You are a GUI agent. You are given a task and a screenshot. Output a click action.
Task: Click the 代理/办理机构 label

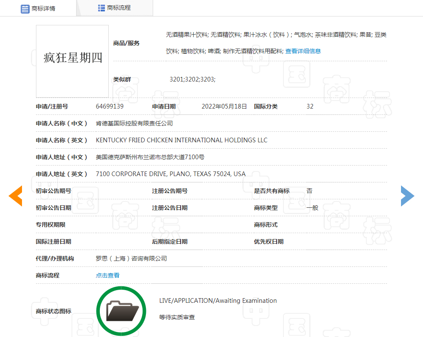[55, 258]
